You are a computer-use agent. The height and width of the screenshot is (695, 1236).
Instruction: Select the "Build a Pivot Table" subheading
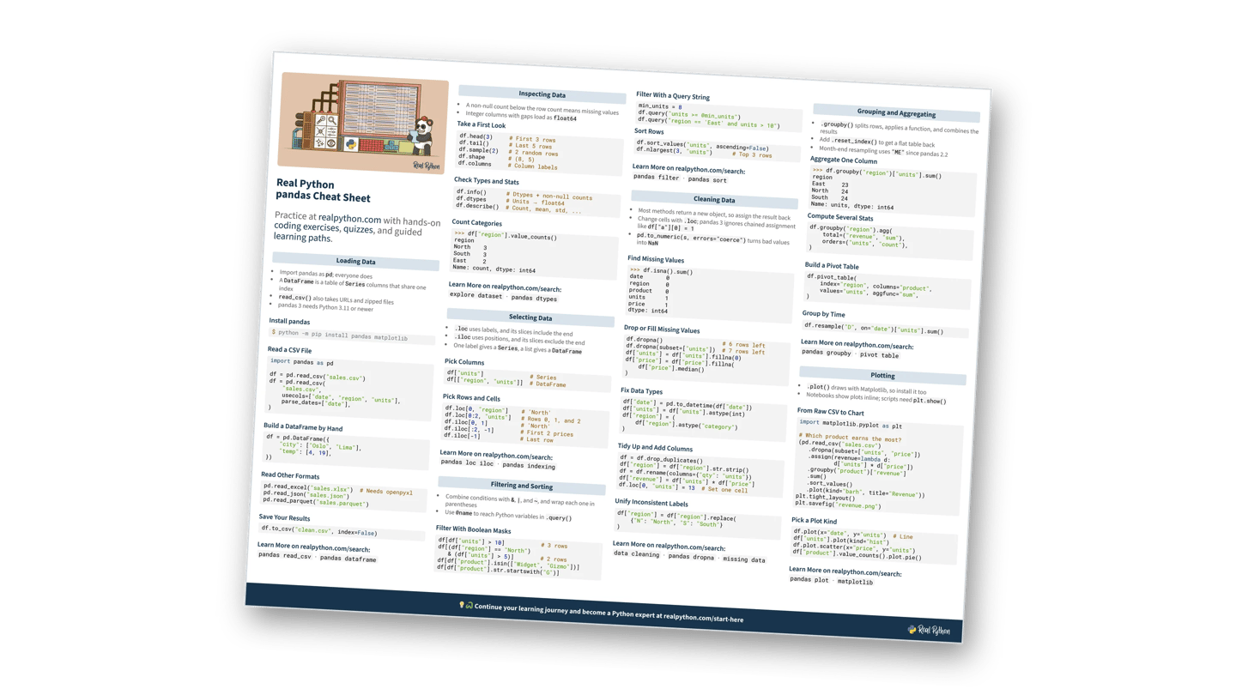pyautogui.click(x=832, y=266)
